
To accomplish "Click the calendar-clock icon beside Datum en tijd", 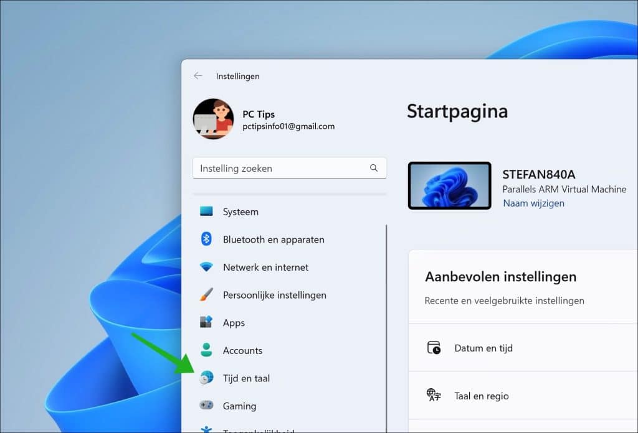I will 434,348.
